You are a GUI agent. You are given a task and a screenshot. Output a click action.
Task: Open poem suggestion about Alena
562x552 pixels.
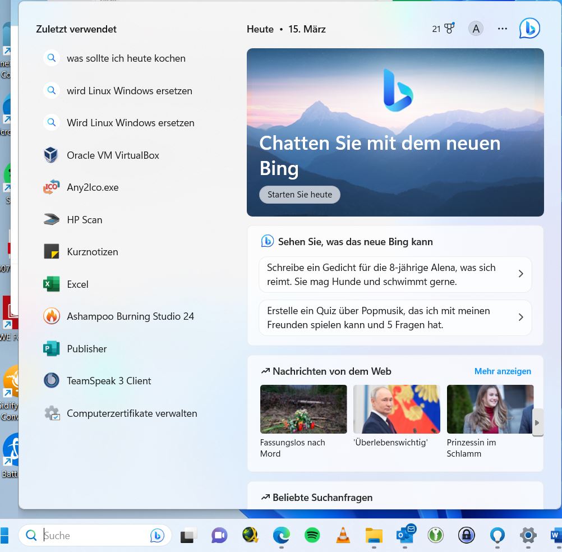[395, 274]
